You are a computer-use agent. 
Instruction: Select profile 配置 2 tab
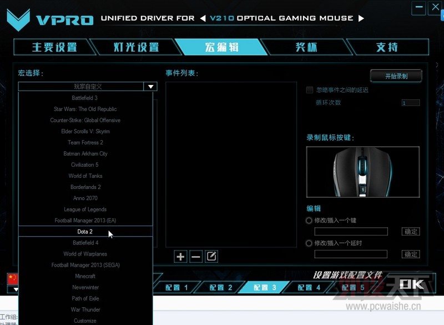coord(220,288)
